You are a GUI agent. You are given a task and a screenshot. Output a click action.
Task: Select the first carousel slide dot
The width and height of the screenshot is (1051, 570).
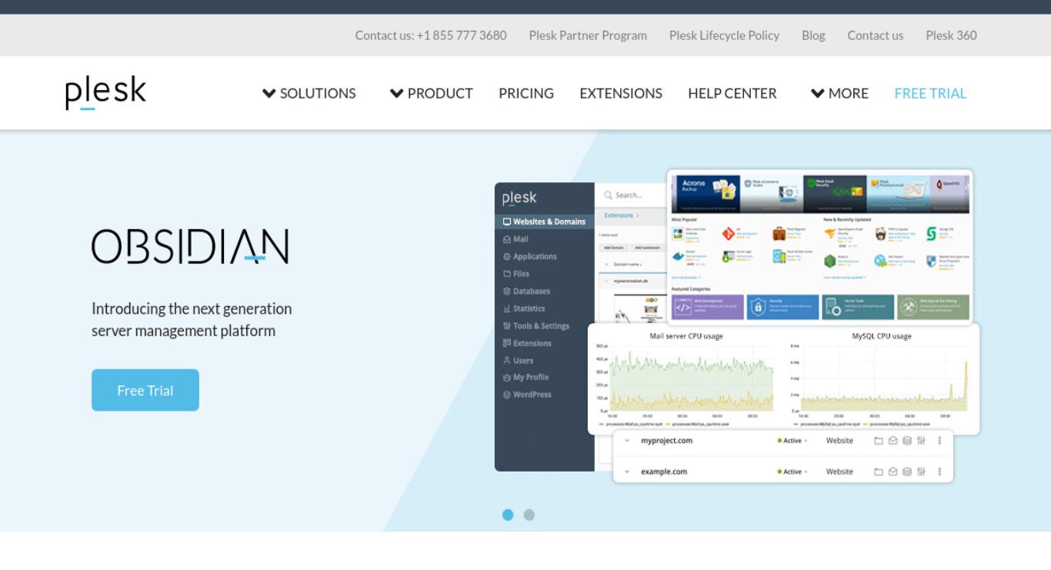pos(508,515)
